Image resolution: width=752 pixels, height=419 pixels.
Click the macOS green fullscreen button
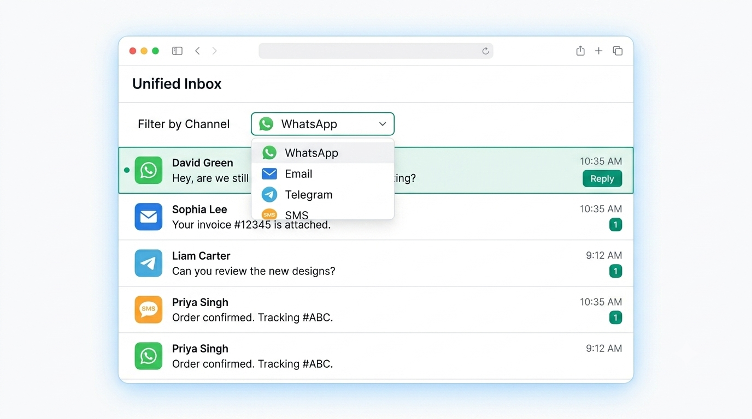(x=155, y=51)
